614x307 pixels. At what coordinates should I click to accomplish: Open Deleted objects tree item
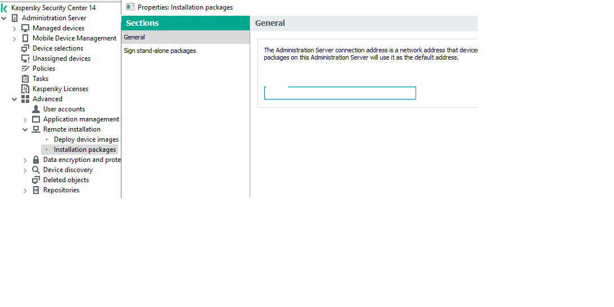point(66,180)
